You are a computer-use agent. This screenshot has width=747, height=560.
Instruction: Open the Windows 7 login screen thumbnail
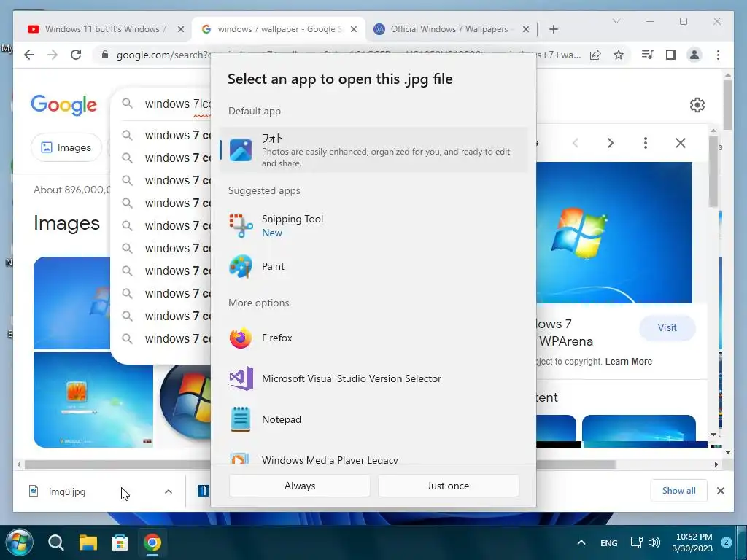tap(93, 400)
